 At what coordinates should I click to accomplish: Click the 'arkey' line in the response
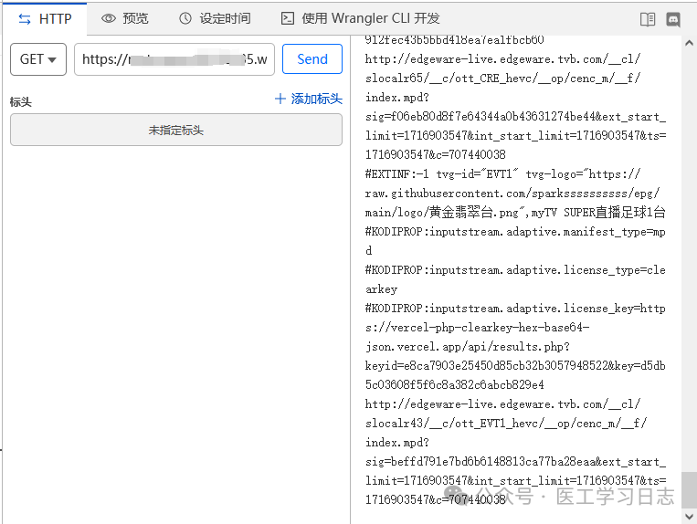tap(381, 289)
